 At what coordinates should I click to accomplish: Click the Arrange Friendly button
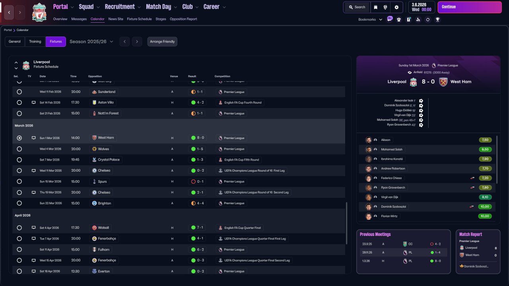(x=162, y=42)
